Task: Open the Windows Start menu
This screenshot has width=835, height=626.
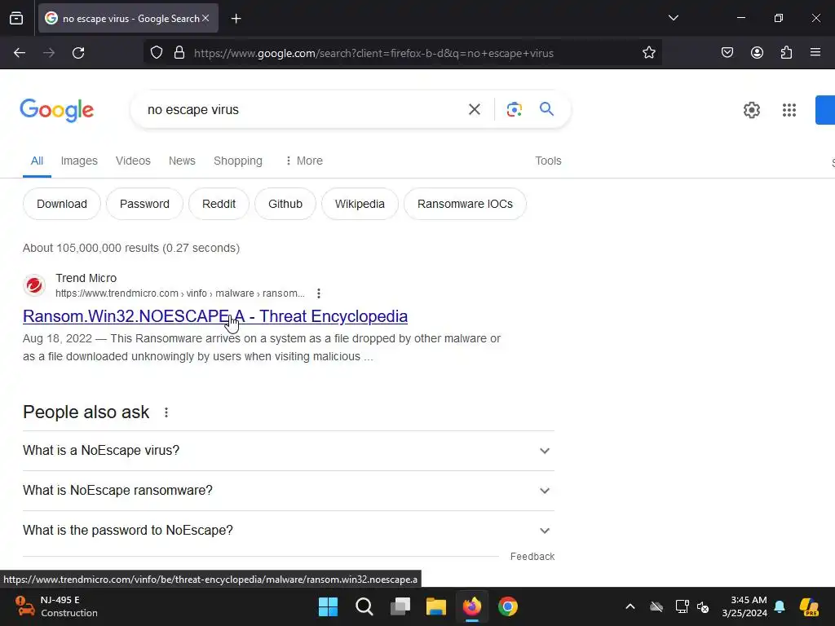Action: (x=328, y=606)
